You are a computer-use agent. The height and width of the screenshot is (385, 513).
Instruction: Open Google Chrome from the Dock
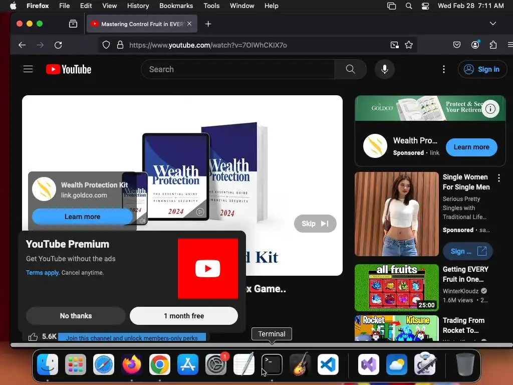point(160,364)
